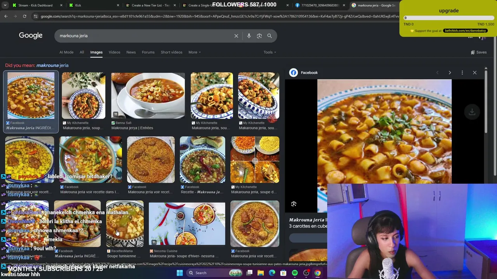Switch to the AI Mode tab
The height and width of the screenshot is (279, 497).
(x=66, y=52)
